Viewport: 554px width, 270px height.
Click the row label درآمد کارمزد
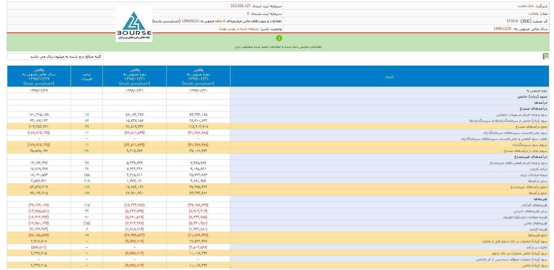(x=538, y=169)
